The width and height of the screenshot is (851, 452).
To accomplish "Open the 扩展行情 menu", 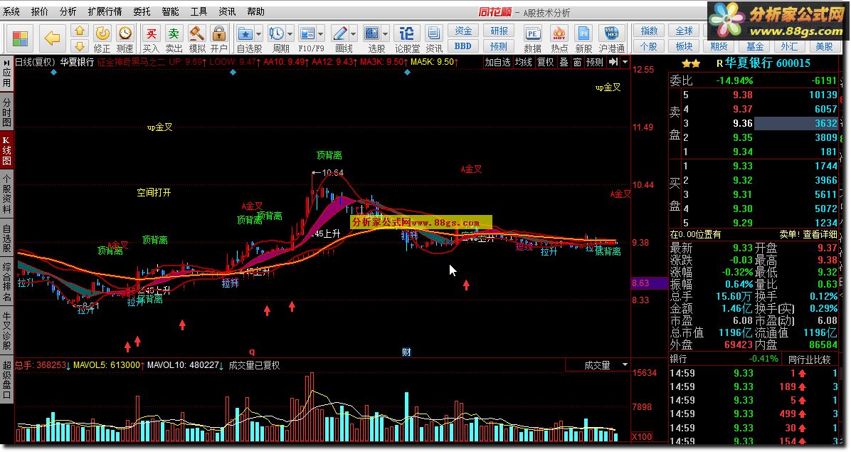I will 105,11.
